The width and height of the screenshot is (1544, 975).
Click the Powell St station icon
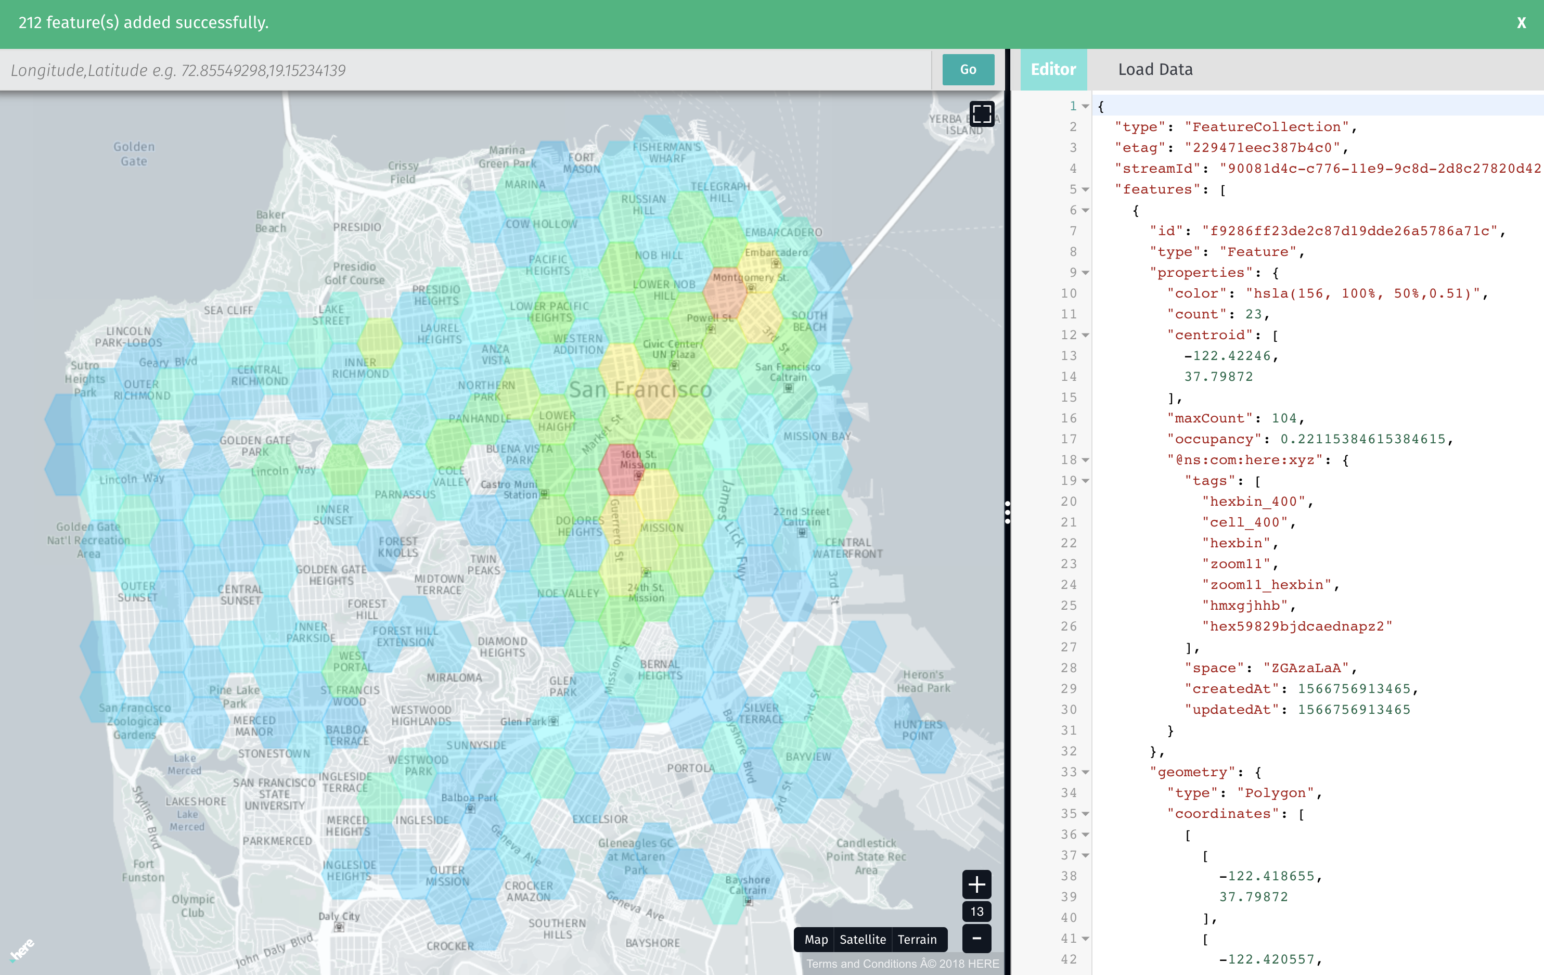(711, 328)
